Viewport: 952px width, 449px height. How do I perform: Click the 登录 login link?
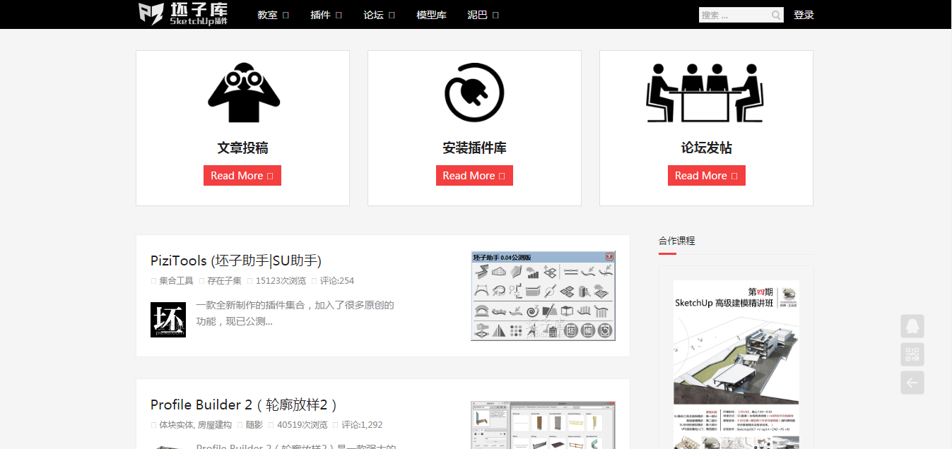click(804, 15)
